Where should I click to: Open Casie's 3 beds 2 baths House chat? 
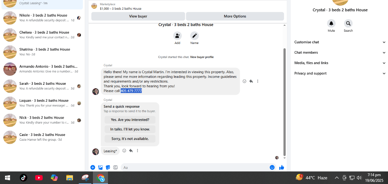tap(42, 137)
